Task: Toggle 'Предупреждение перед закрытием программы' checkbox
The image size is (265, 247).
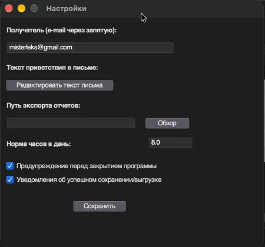Action: click(10, 166)
